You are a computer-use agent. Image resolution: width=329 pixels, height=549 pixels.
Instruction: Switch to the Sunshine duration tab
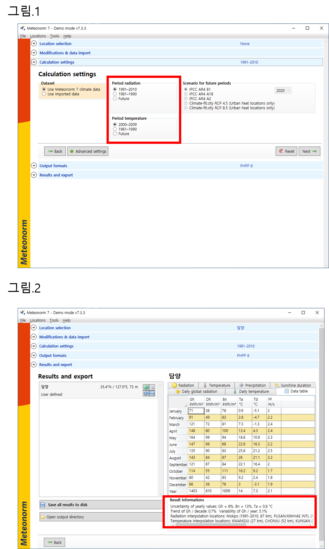[293, 385]
